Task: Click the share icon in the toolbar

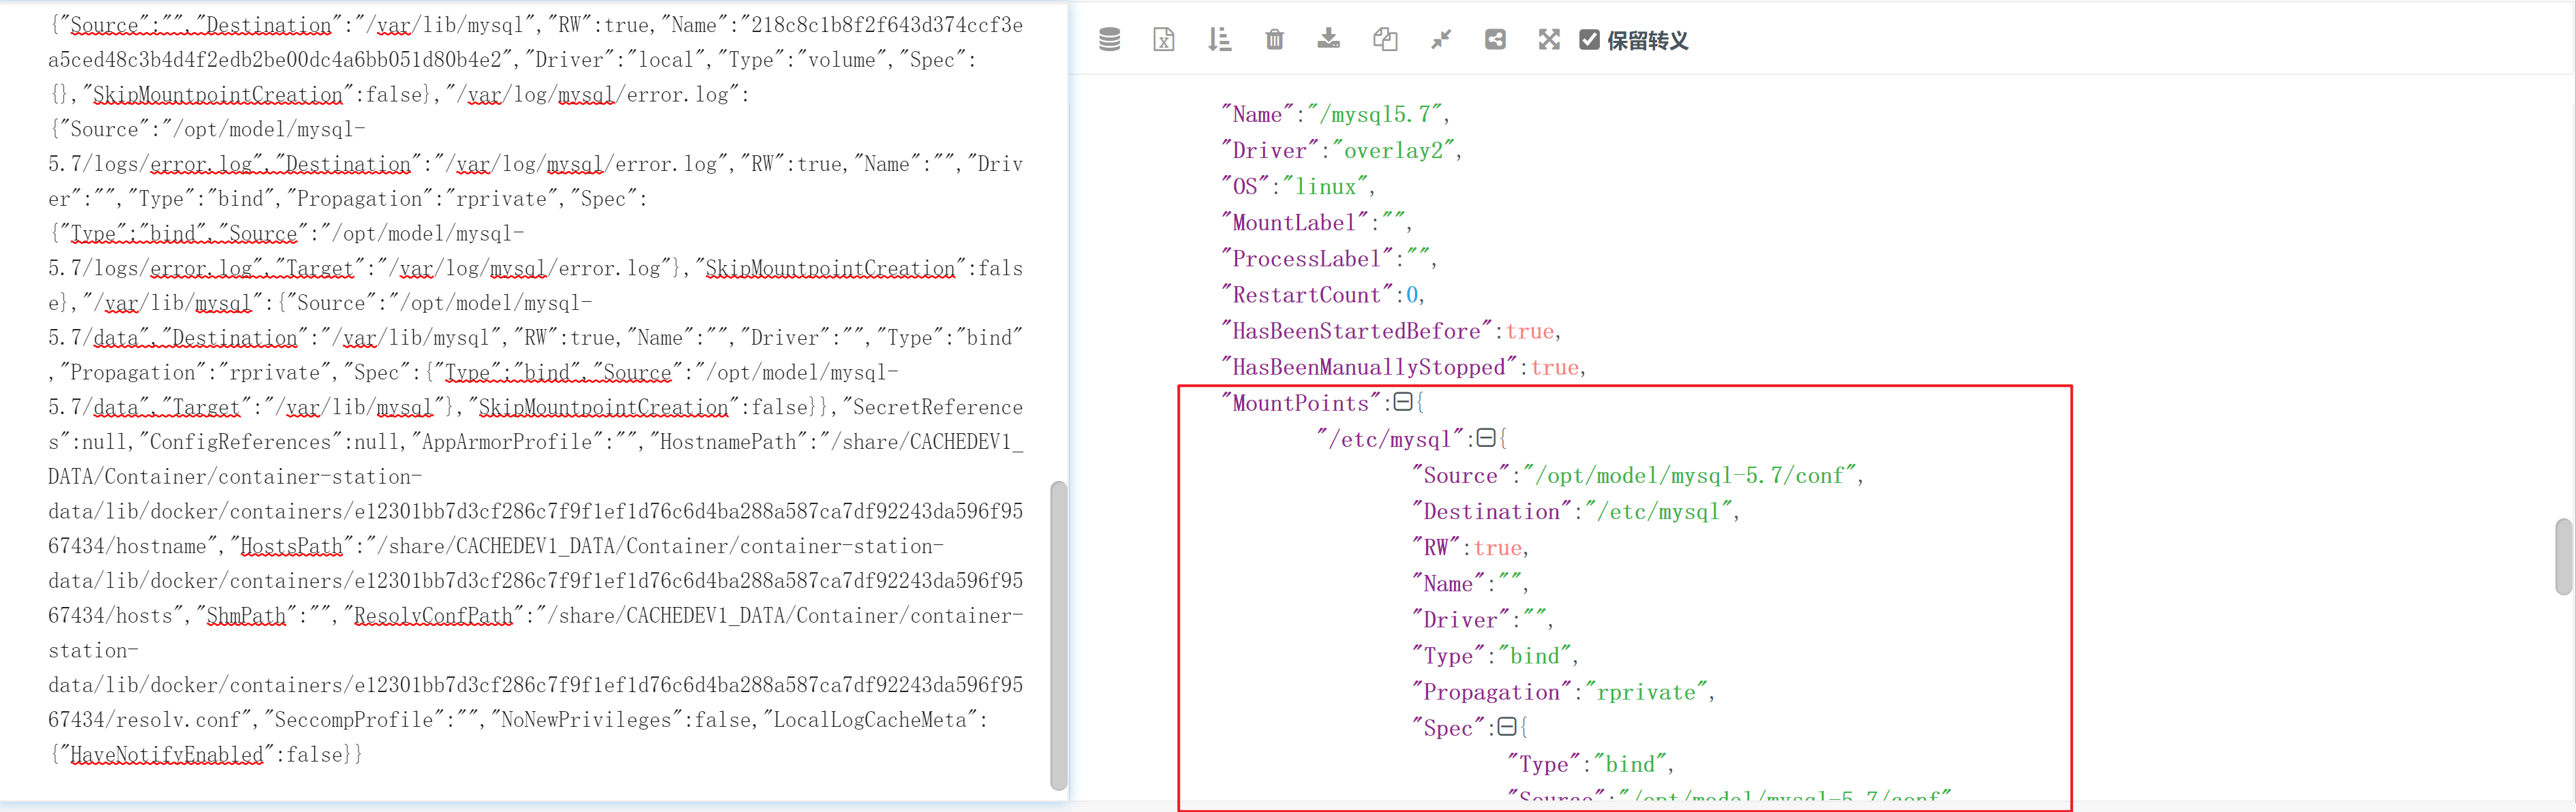Action: pos(1494,40)
